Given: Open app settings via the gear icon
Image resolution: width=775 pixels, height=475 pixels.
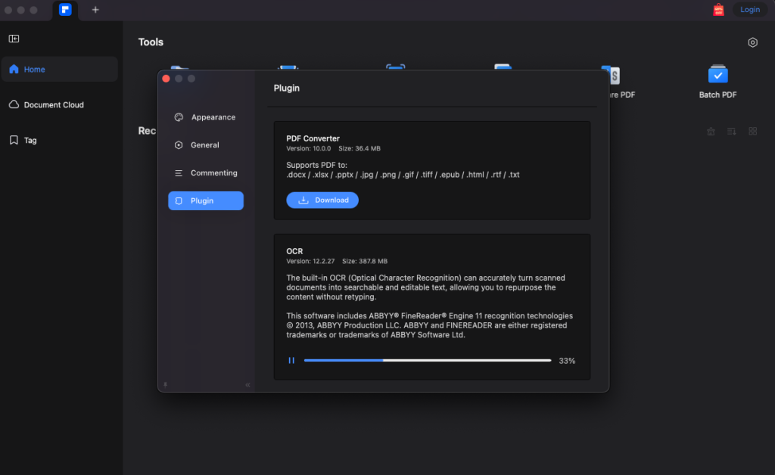Looking at the screenshot, I should coord(752,42).
